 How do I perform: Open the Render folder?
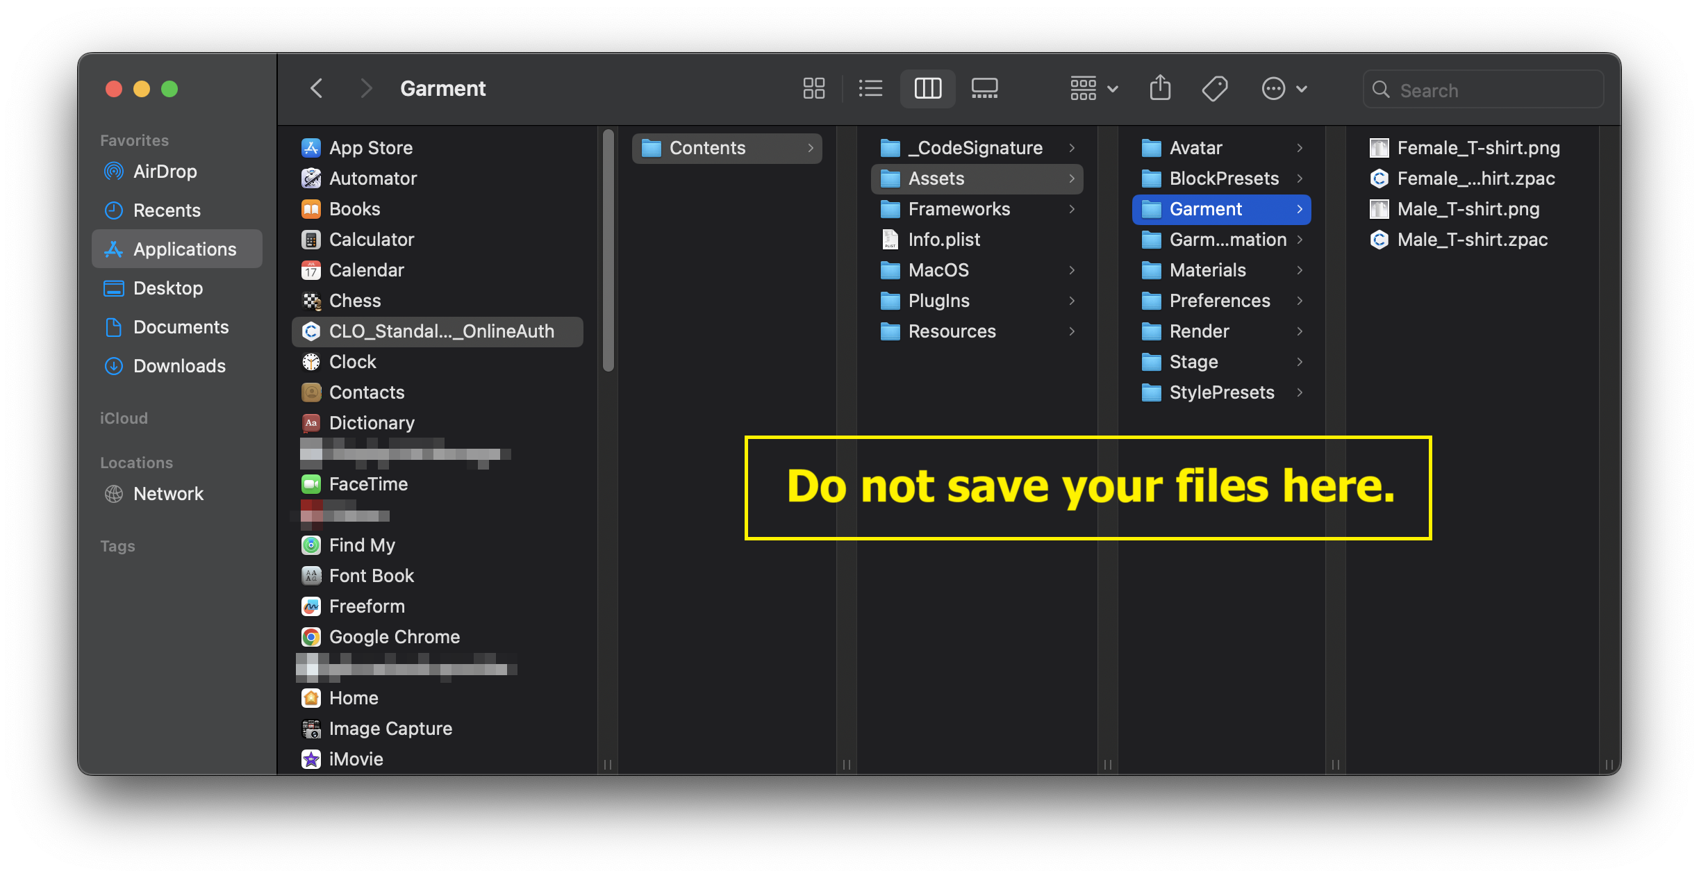[1222, 331]
